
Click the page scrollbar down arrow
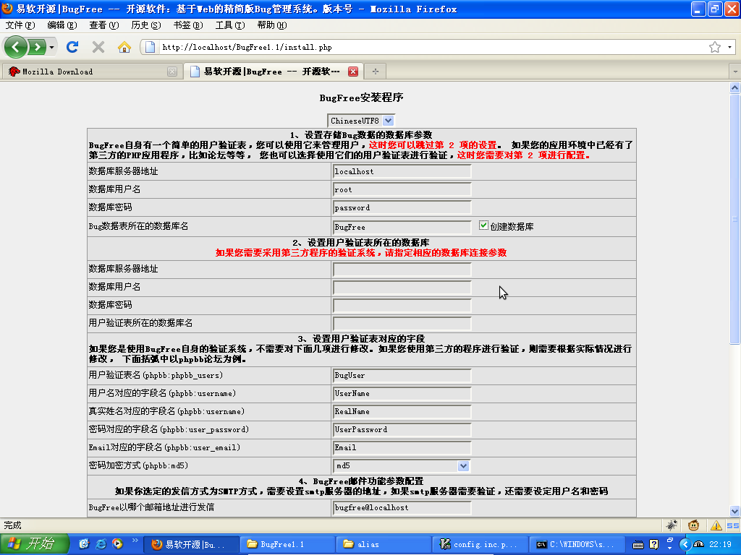pyautogui.click(x=734, y=511)
